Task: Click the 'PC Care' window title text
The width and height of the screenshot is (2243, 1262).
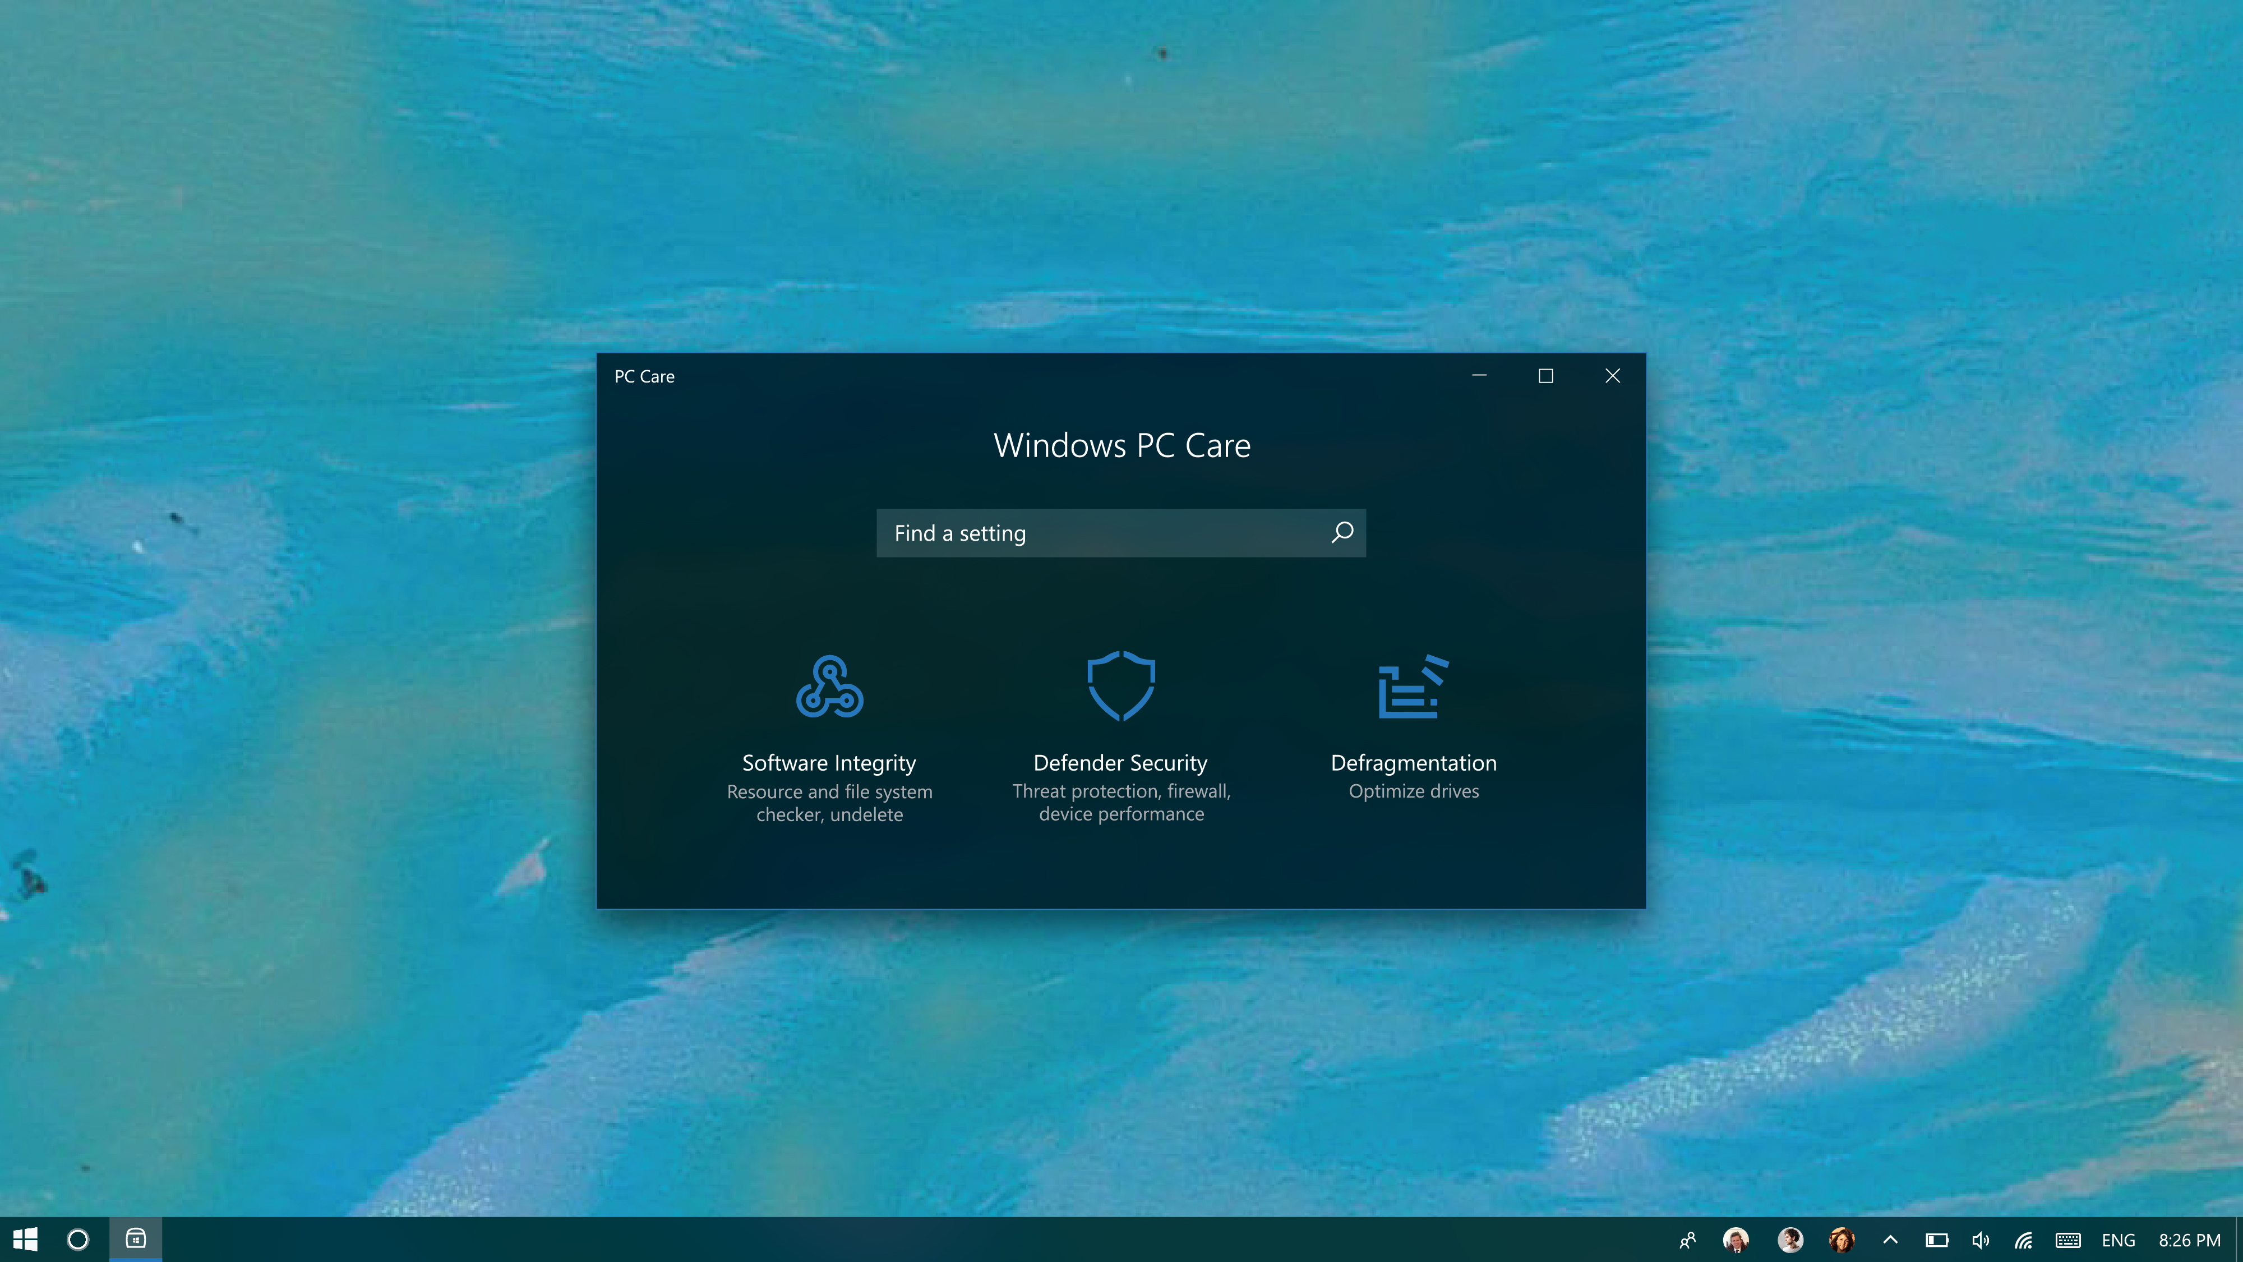Action: (x=644, y=376)
